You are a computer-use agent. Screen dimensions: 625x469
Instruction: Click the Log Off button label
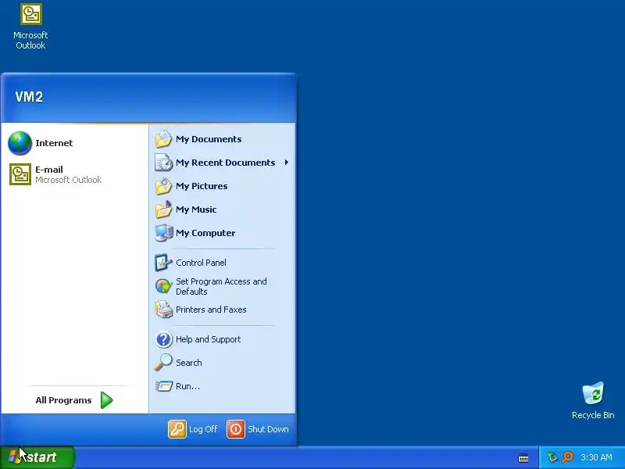(x=203, y=429)
